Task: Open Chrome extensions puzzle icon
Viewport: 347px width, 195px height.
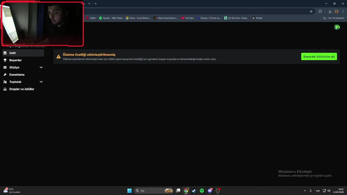Action: click(x=320, y=11)
